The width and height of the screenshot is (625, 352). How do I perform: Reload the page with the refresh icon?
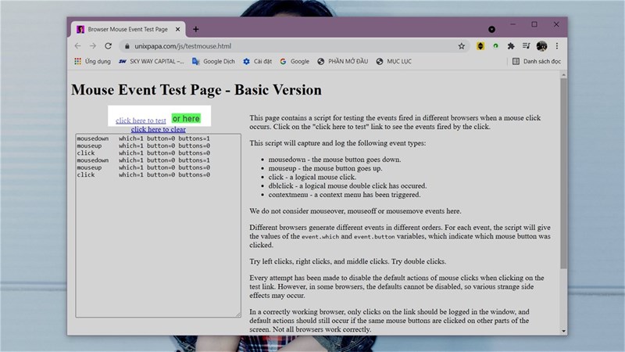pyautogui.click(x=109, y=46)
